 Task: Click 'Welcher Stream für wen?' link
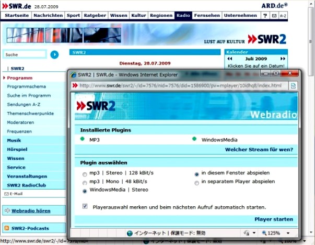259,150
